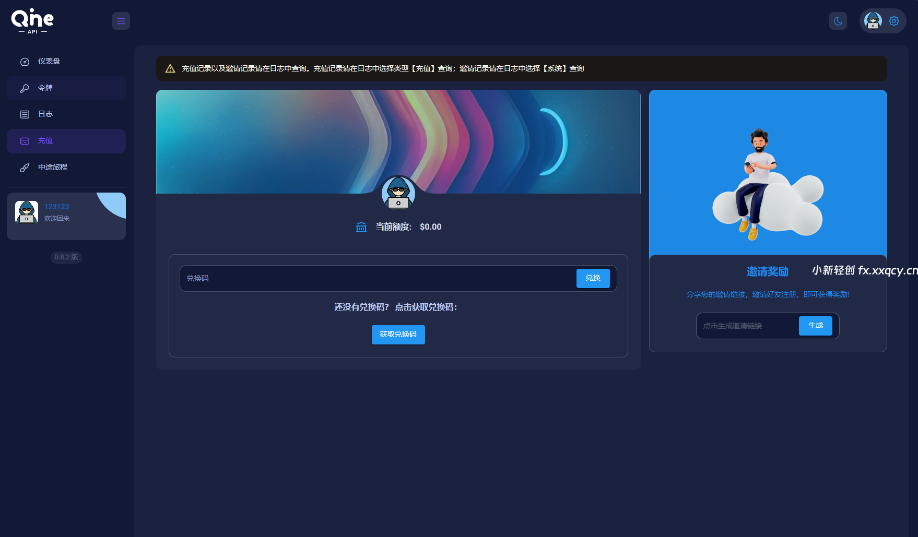Focus the 点击生成邀请链接 input field

[x=747, y=326]
